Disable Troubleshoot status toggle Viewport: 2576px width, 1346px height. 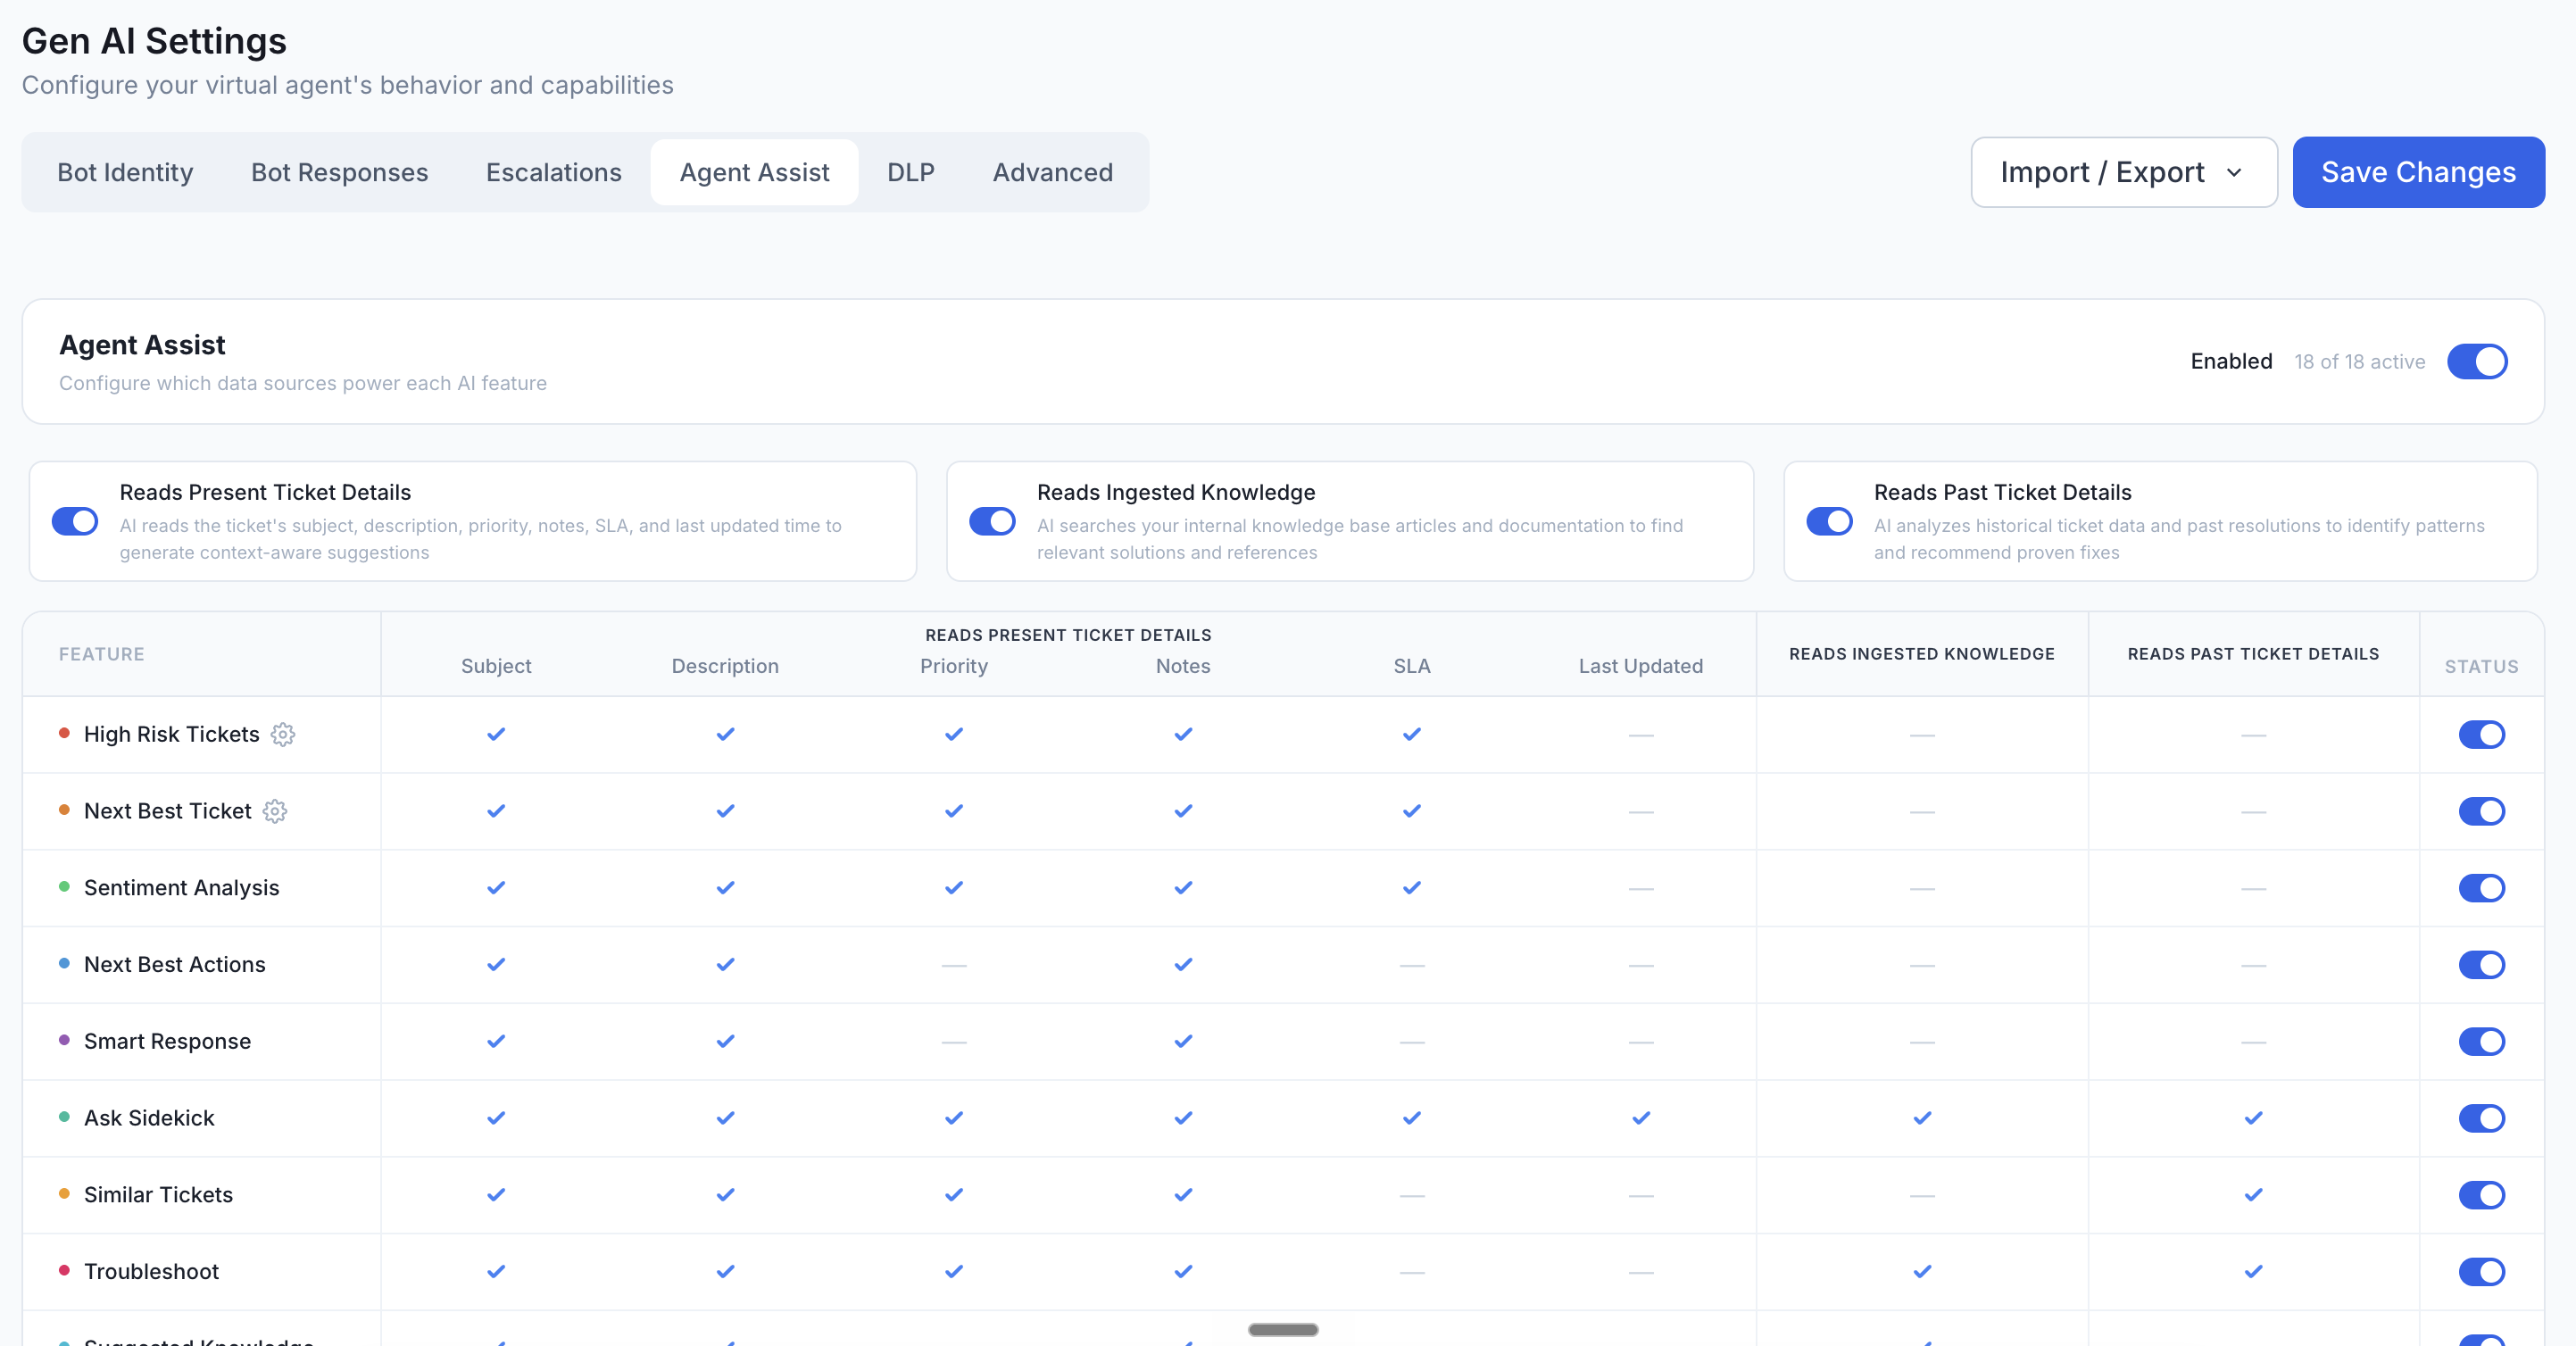pos(2481,1272)
